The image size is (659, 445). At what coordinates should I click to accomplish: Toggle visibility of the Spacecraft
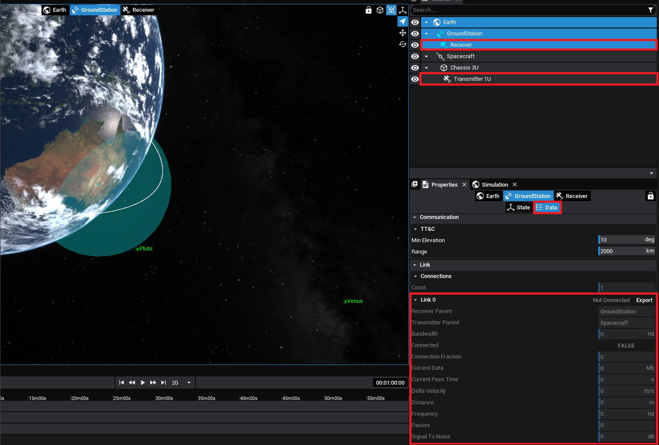415,56
